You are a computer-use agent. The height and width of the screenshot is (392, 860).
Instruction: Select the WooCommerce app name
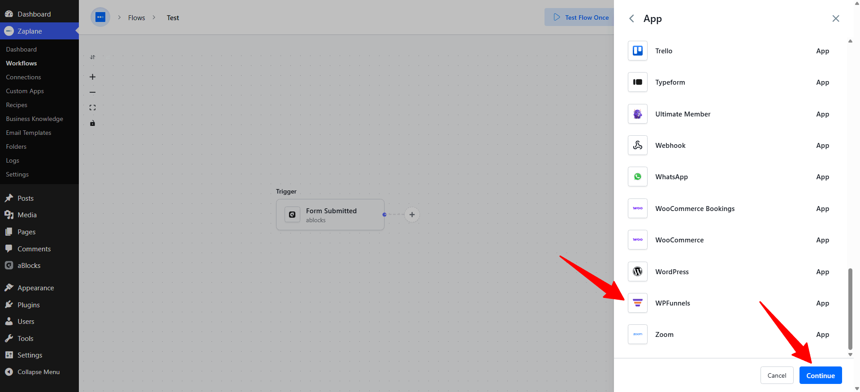point(679,240)
